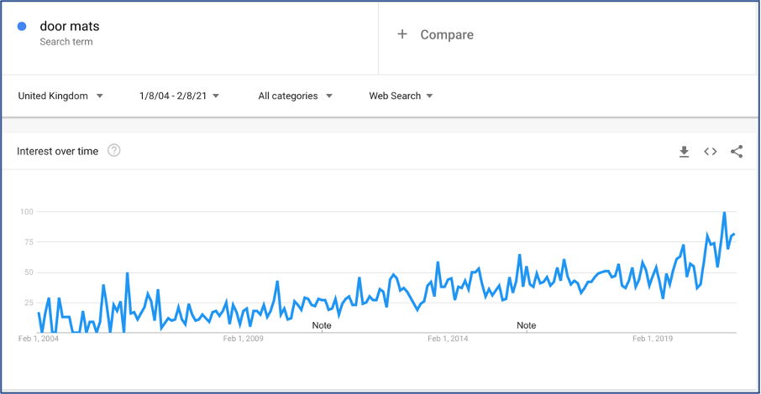Click the plus icon beside Compare
This screenshot has width=761, height=394.
401,34
